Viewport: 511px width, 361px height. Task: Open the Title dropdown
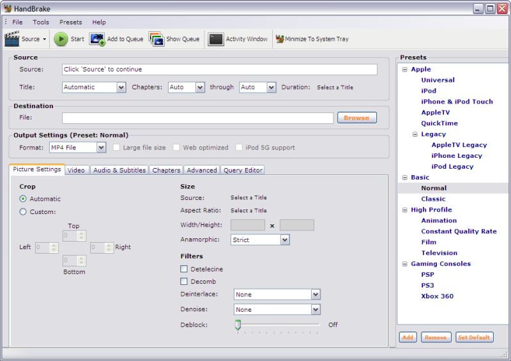click(121, 87)
